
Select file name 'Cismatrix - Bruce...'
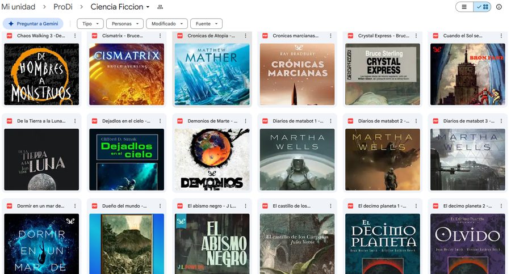(x=123, y=36)
